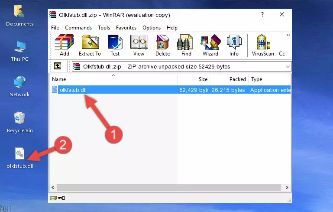Run the Test archive tool
The image size is (333, 212).
point(115,45)
